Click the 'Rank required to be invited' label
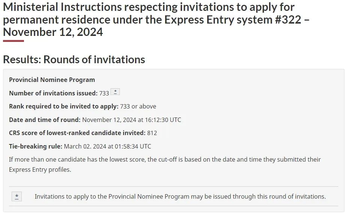 point(64,107)
